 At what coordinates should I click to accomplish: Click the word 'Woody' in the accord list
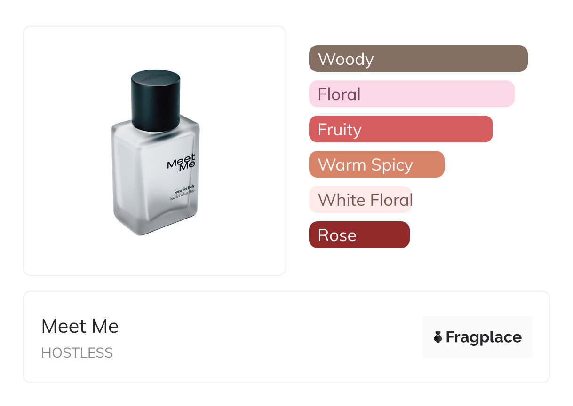click(346, 59)
